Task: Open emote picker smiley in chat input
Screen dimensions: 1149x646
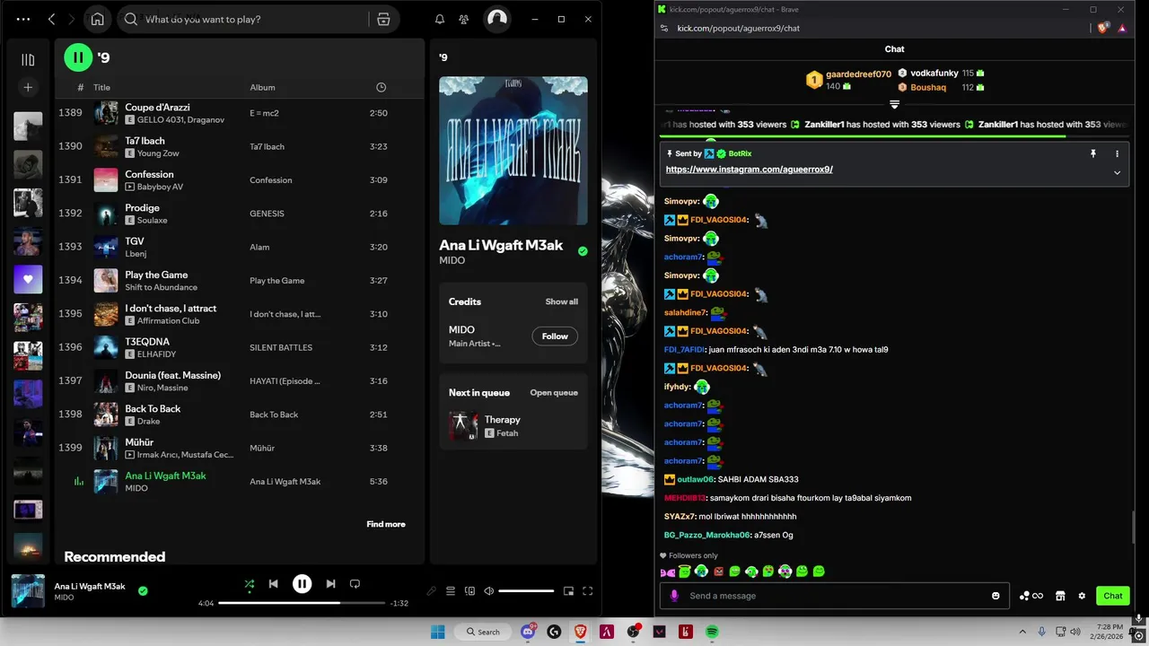Action: tap(996, 596)
